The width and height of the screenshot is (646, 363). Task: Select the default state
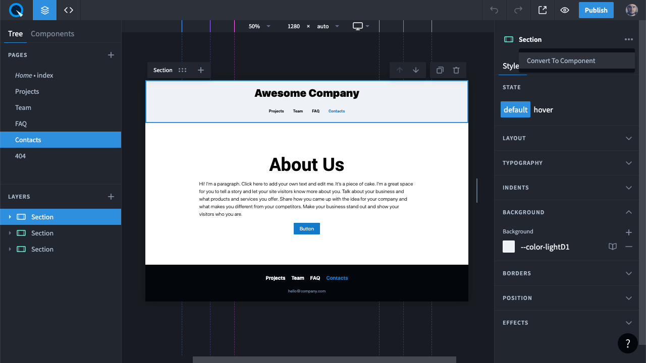point(515,109)
